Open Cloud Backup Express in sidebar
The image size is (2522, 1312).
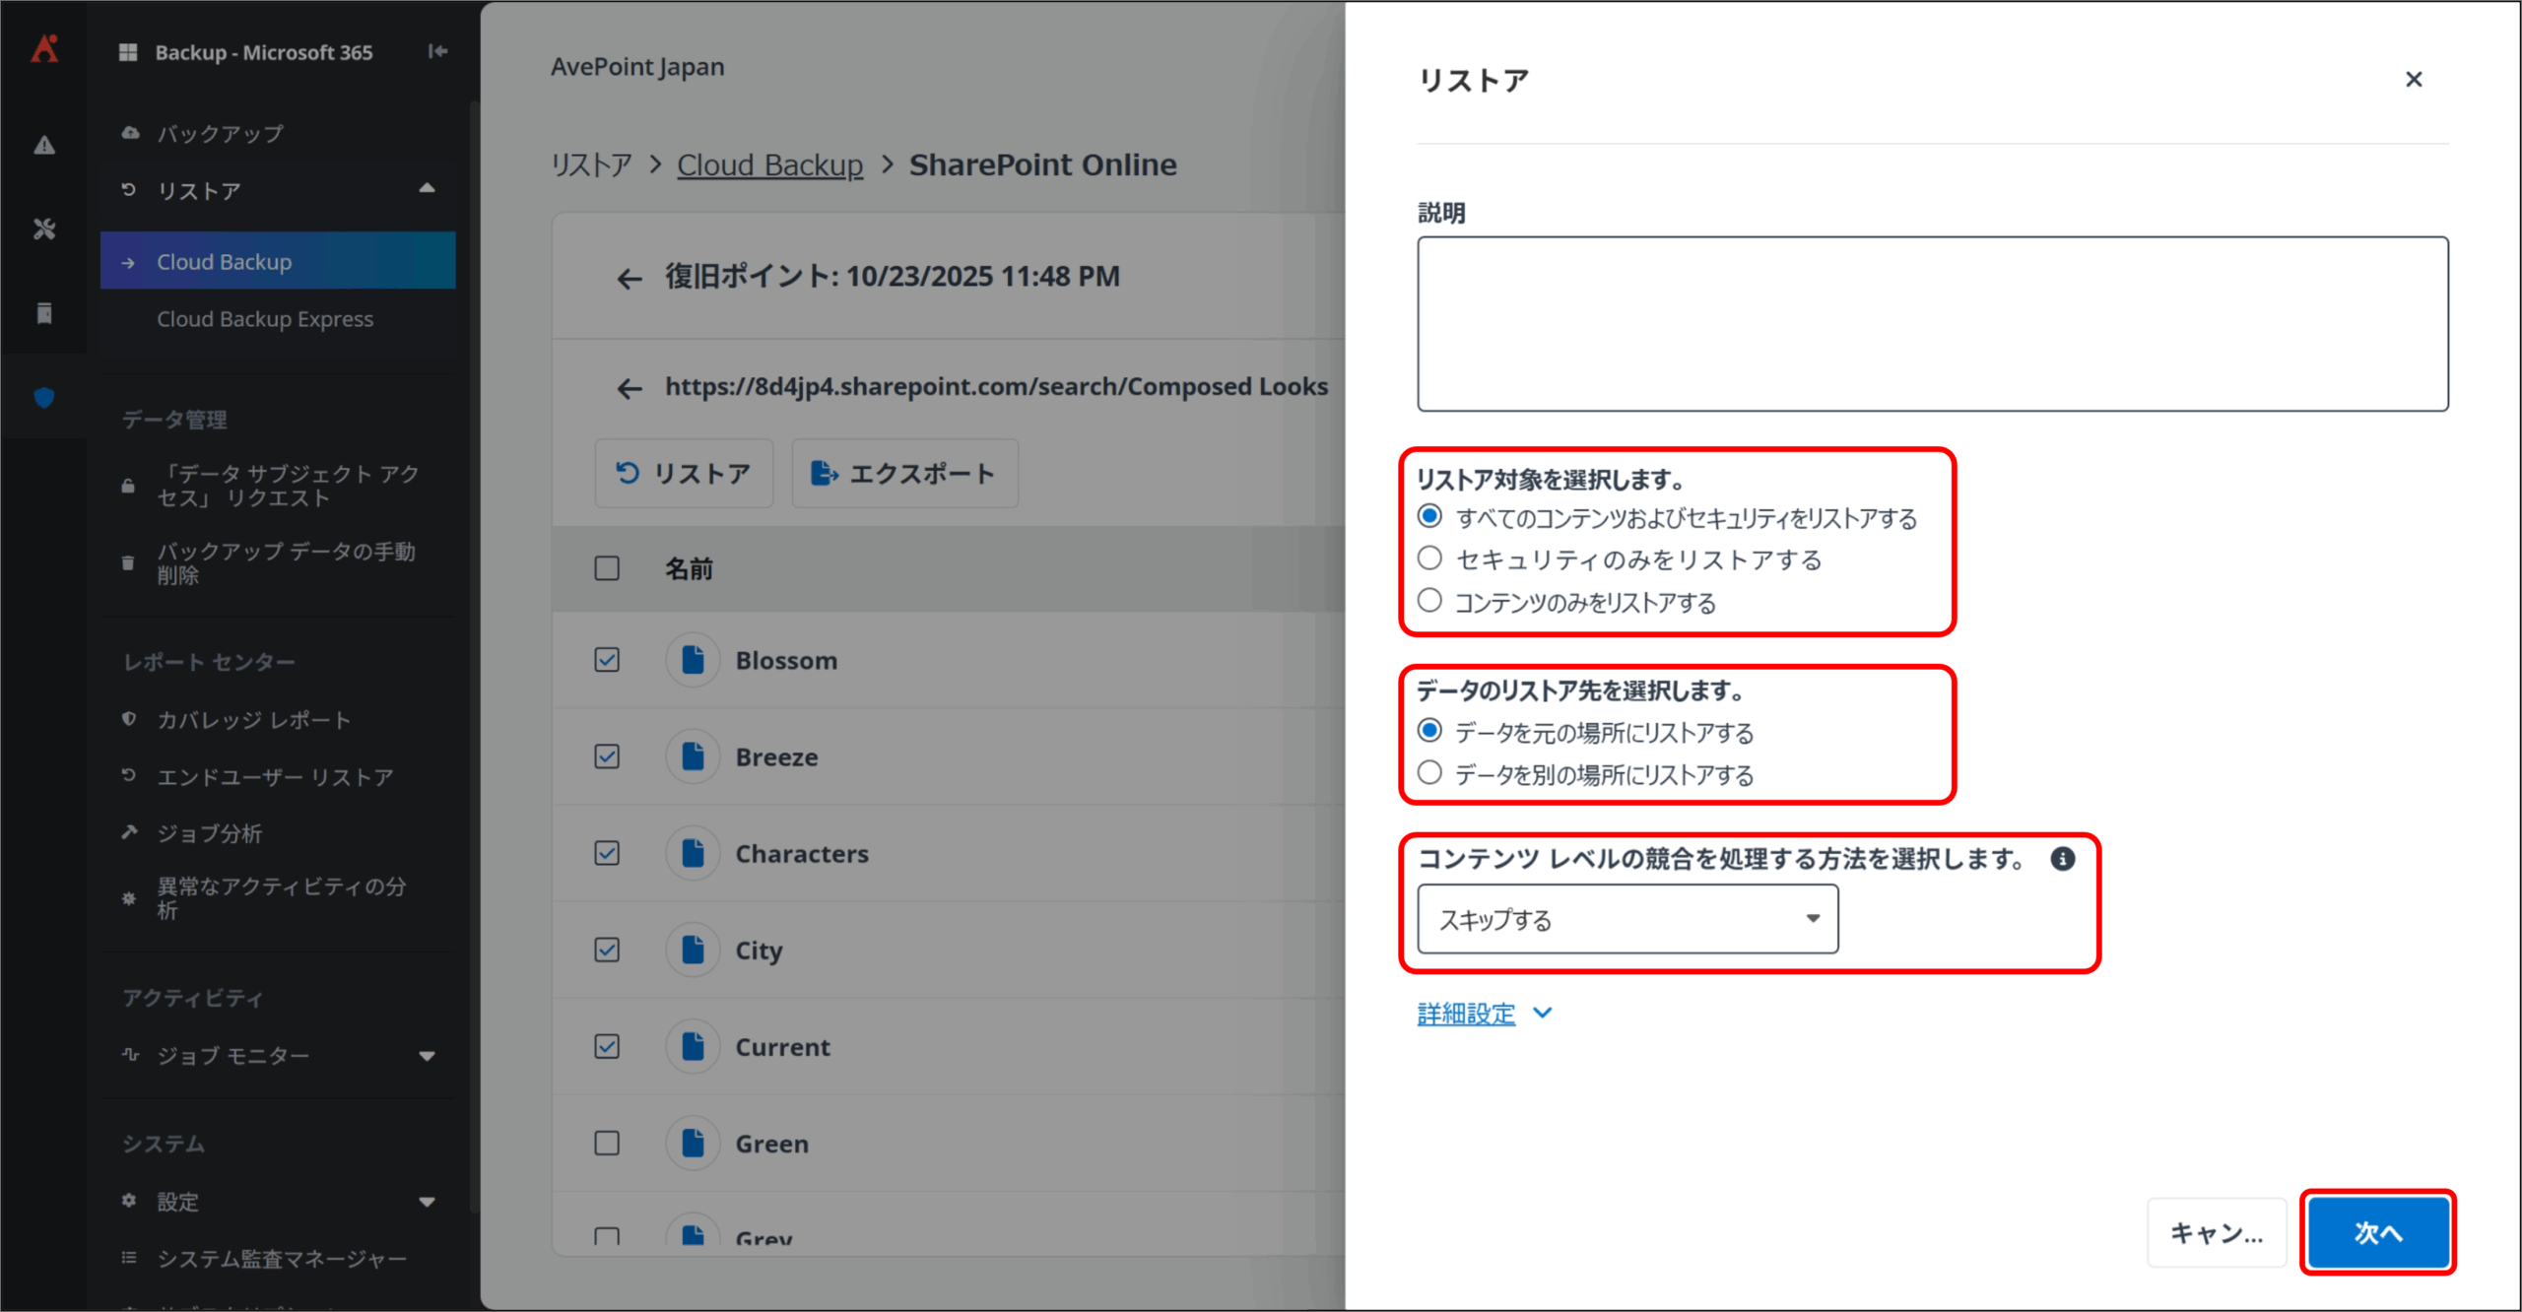(265, 319)
